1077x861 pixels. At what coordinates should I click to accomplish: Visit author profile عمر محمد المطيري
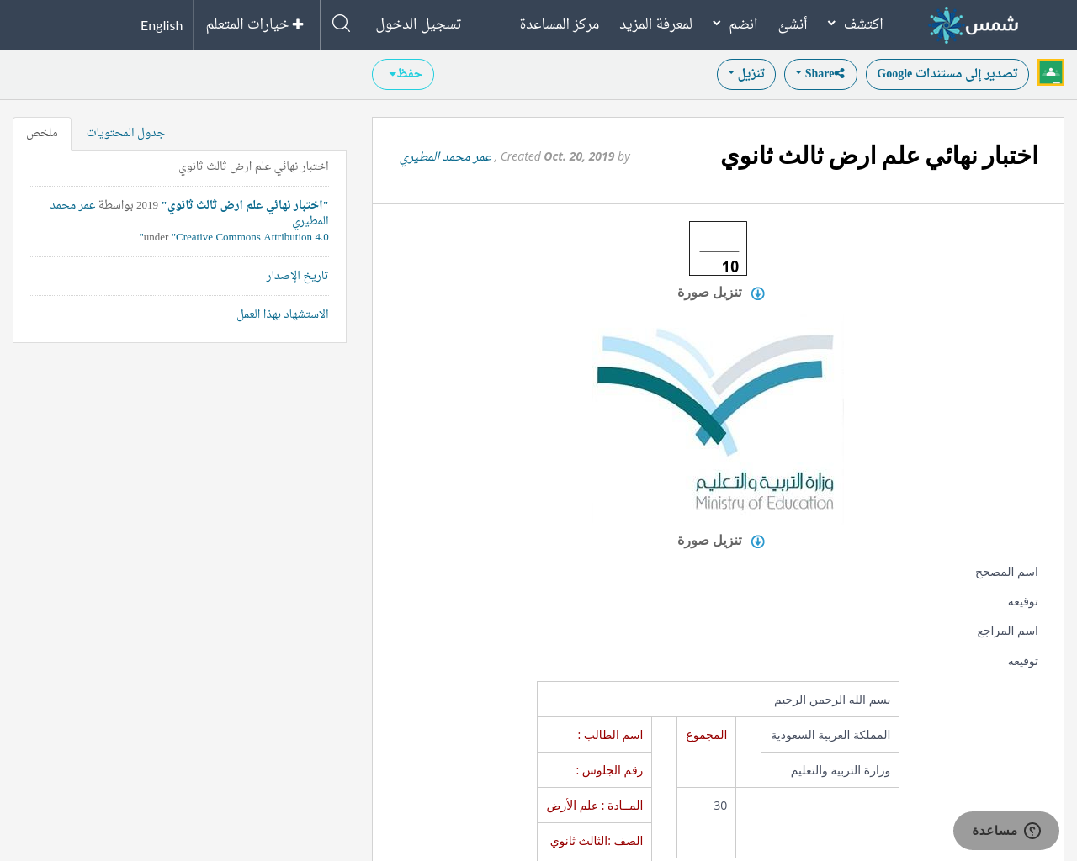click(x=445, y=156)
